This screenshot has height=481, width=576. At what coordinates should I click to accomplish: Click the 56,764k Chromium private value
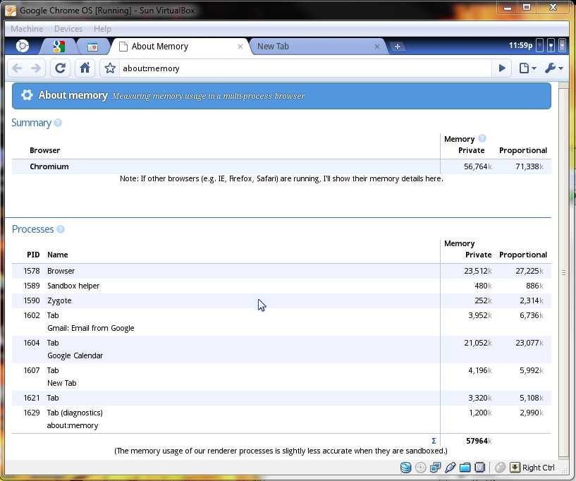click(x=477, y=166)
